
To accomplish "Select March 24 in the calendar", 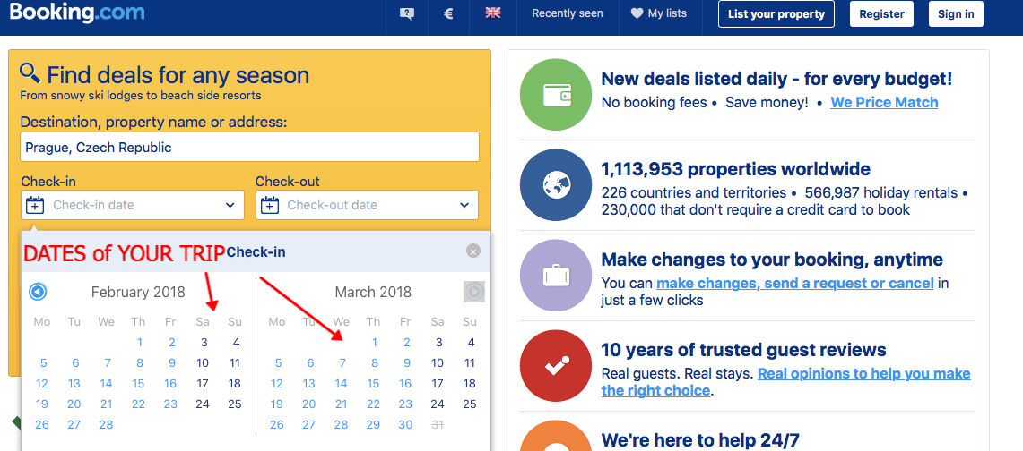I will point(438,404).
